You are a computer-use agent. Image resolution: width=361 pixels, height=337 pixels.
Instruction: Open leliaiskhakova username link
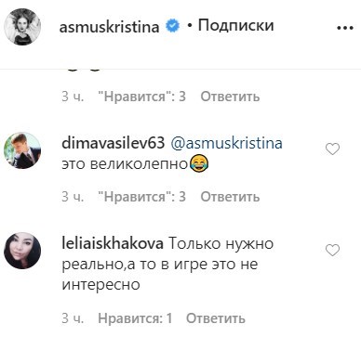click(113, 244)
